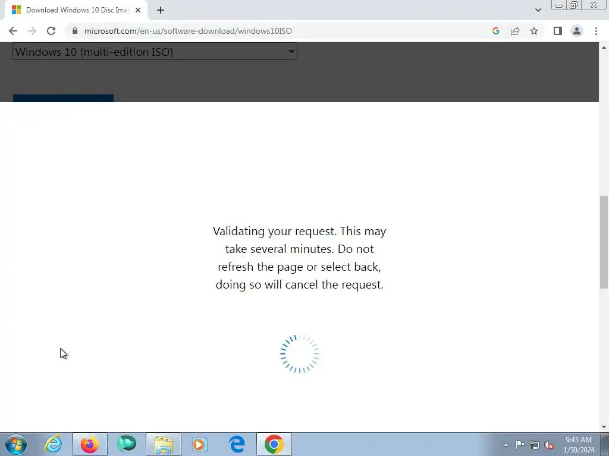Click the loading spinner
The width and height of the screenshot is (609, 456).
[300, 354]
